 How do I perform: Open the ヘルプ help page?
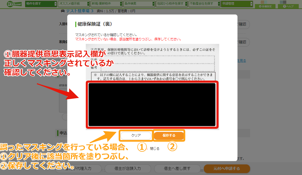tap(288, 6)
